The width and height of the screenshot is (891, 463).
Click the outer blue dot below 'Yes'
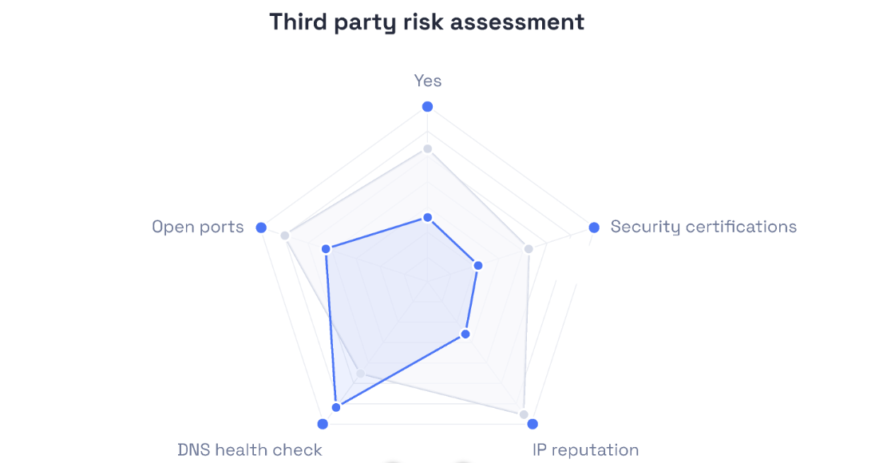[x=427, y=107]
